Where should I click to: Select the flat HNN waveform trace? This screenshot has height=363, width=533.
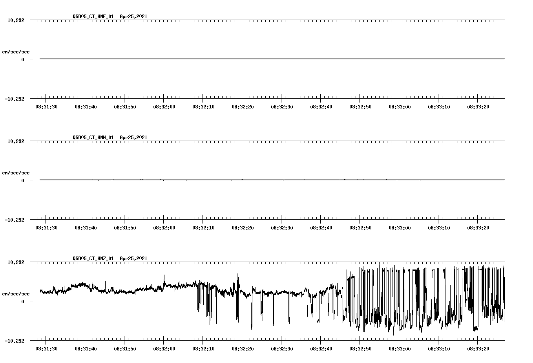[x=235, y=180]
